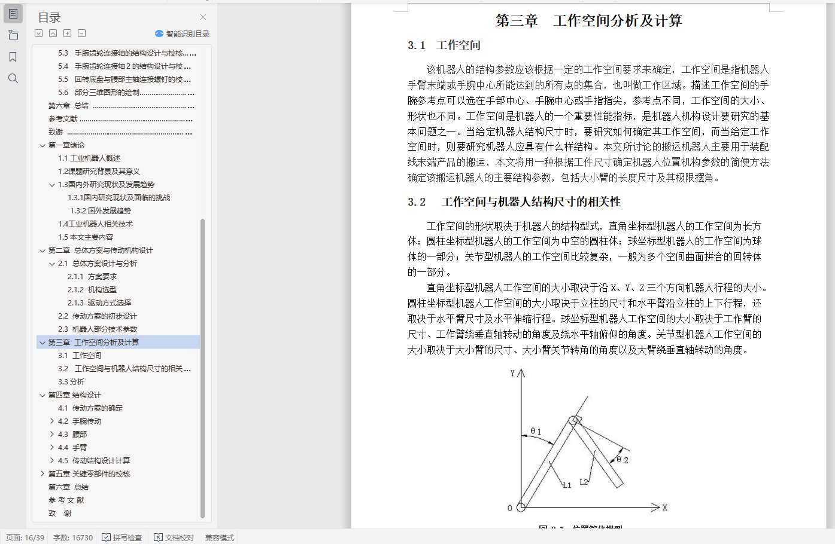The width and height of the screenshot is (835, 544).
Task: Expand the 第五章 关键零部件的校核 node
Action: pos(42,474)
